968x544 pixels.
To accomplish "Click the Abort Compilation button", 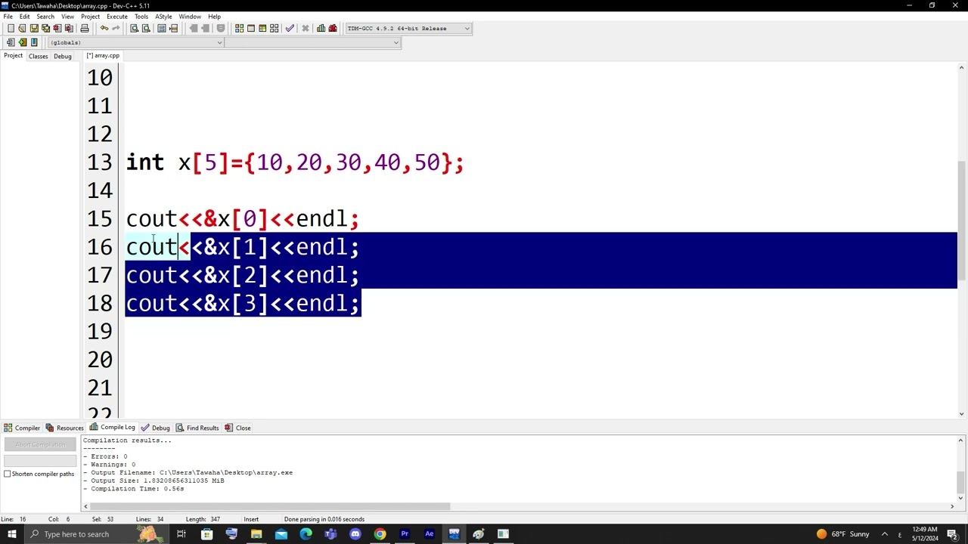I will (x=40, y=444).
